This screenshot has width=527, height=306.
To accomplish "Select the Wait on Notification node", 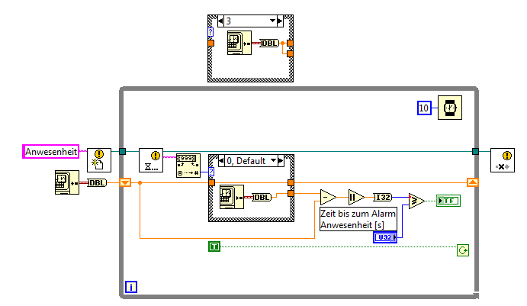I will pos(151,160).
